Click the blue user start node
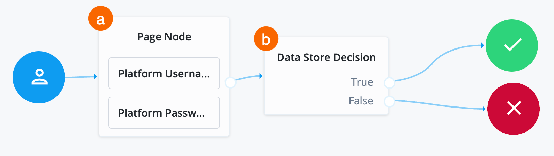Screen dimensions: 554x156 click(39, 77)
